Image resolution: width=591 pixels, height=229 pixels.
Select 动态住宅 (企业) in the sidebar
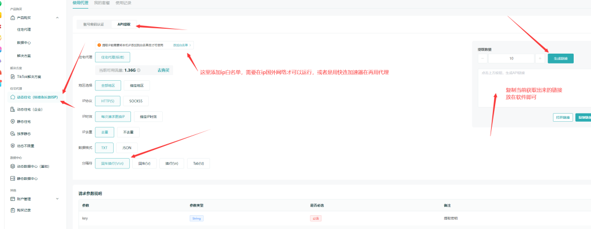pos(29,110)
